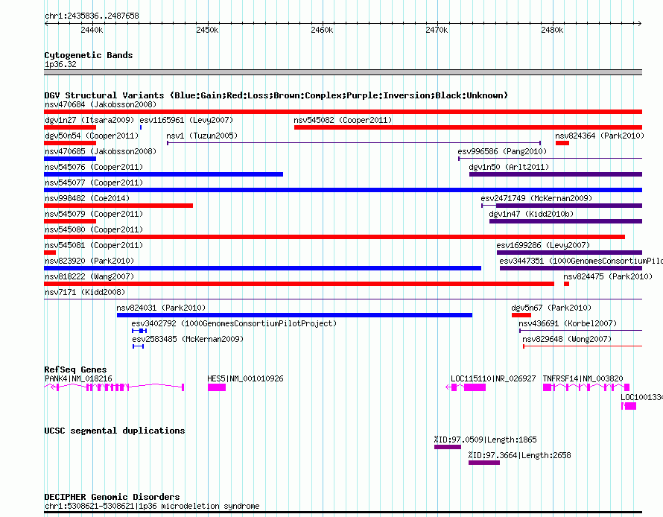Select the esv1699286 (Levy2007) purple bar
The height and width of the screenshot is (517, 663).
570,253
